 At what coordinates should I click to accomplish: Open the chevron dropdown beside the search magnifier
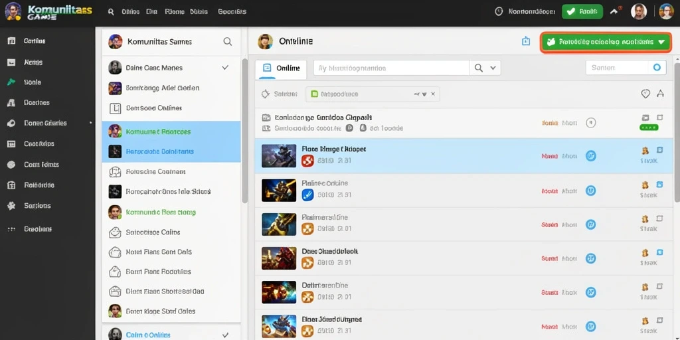[x=493, y=68]
